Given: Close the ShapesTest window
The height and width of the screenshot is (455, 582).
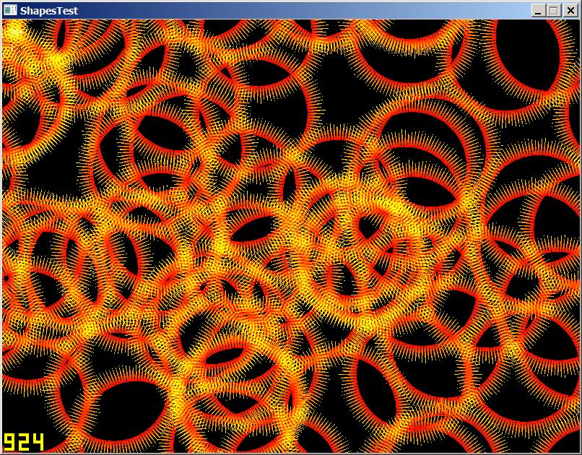Looking at the screenshot, I should (x=570, y=10).
